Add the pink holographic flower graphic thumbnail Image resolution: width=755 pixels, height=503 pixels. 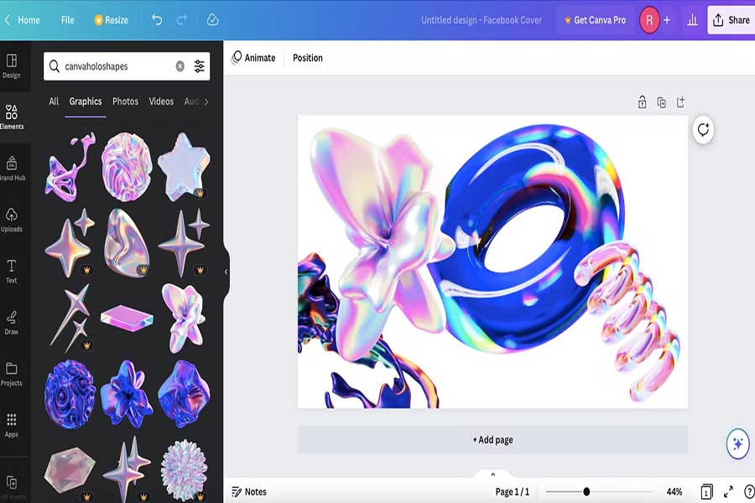click(x=184, y=318)
